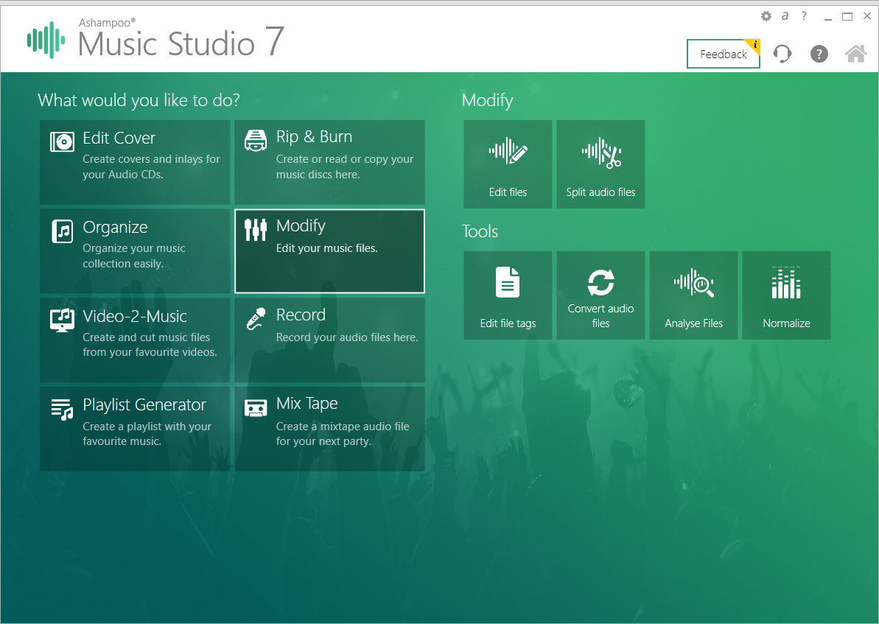Start the Record module
Image resolution: width=879 pixels, height=624 pixels.
tap(329, 340)
